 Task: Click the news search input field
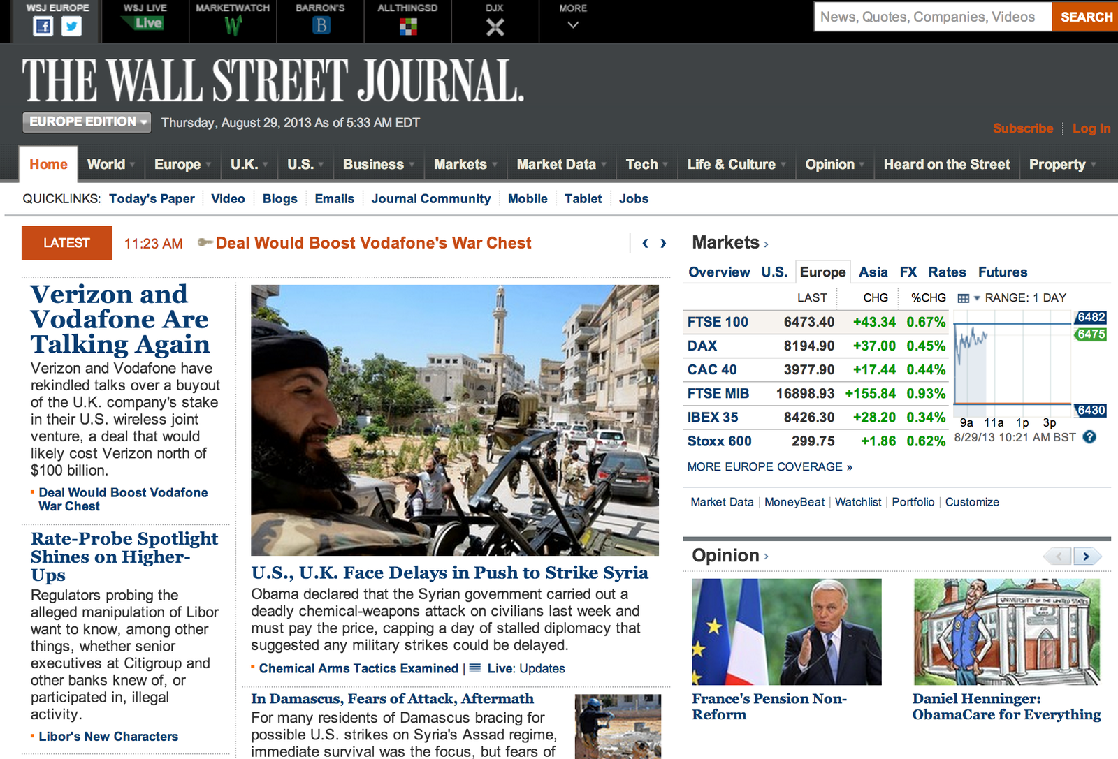tap(933, 17)
